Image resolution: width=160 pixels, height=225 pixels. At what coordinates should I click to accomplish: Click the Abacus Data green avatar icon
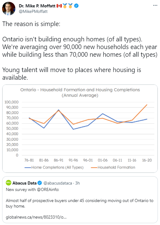9,183
